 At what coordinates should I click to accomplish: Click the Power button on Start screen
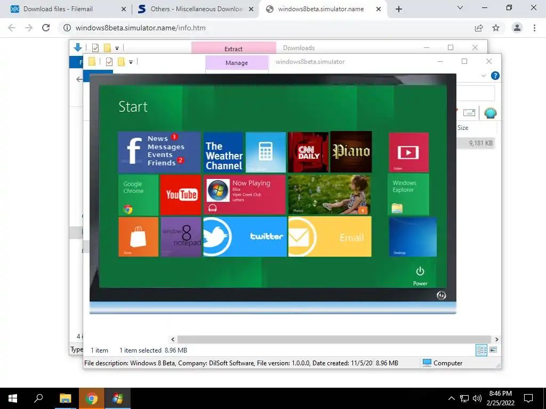420,276
